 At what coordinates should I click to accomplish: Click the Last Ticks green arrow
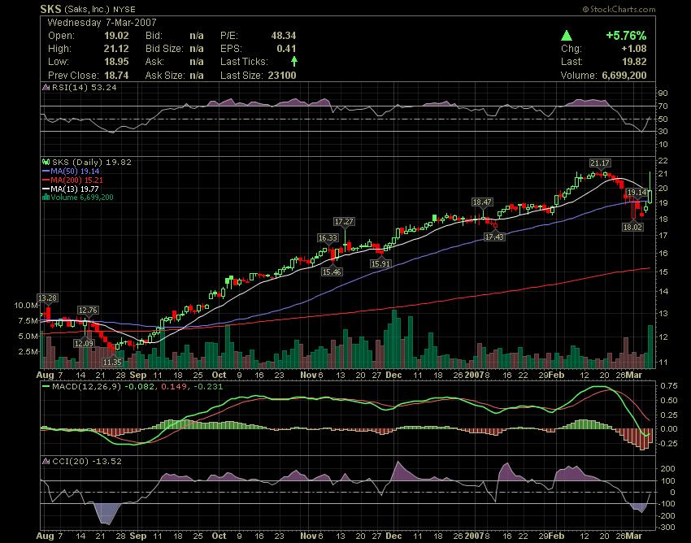point(294,61)
